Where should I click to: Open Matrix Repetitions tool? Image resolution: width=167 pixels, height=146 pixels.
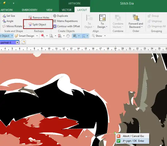[x=65, y=21]
